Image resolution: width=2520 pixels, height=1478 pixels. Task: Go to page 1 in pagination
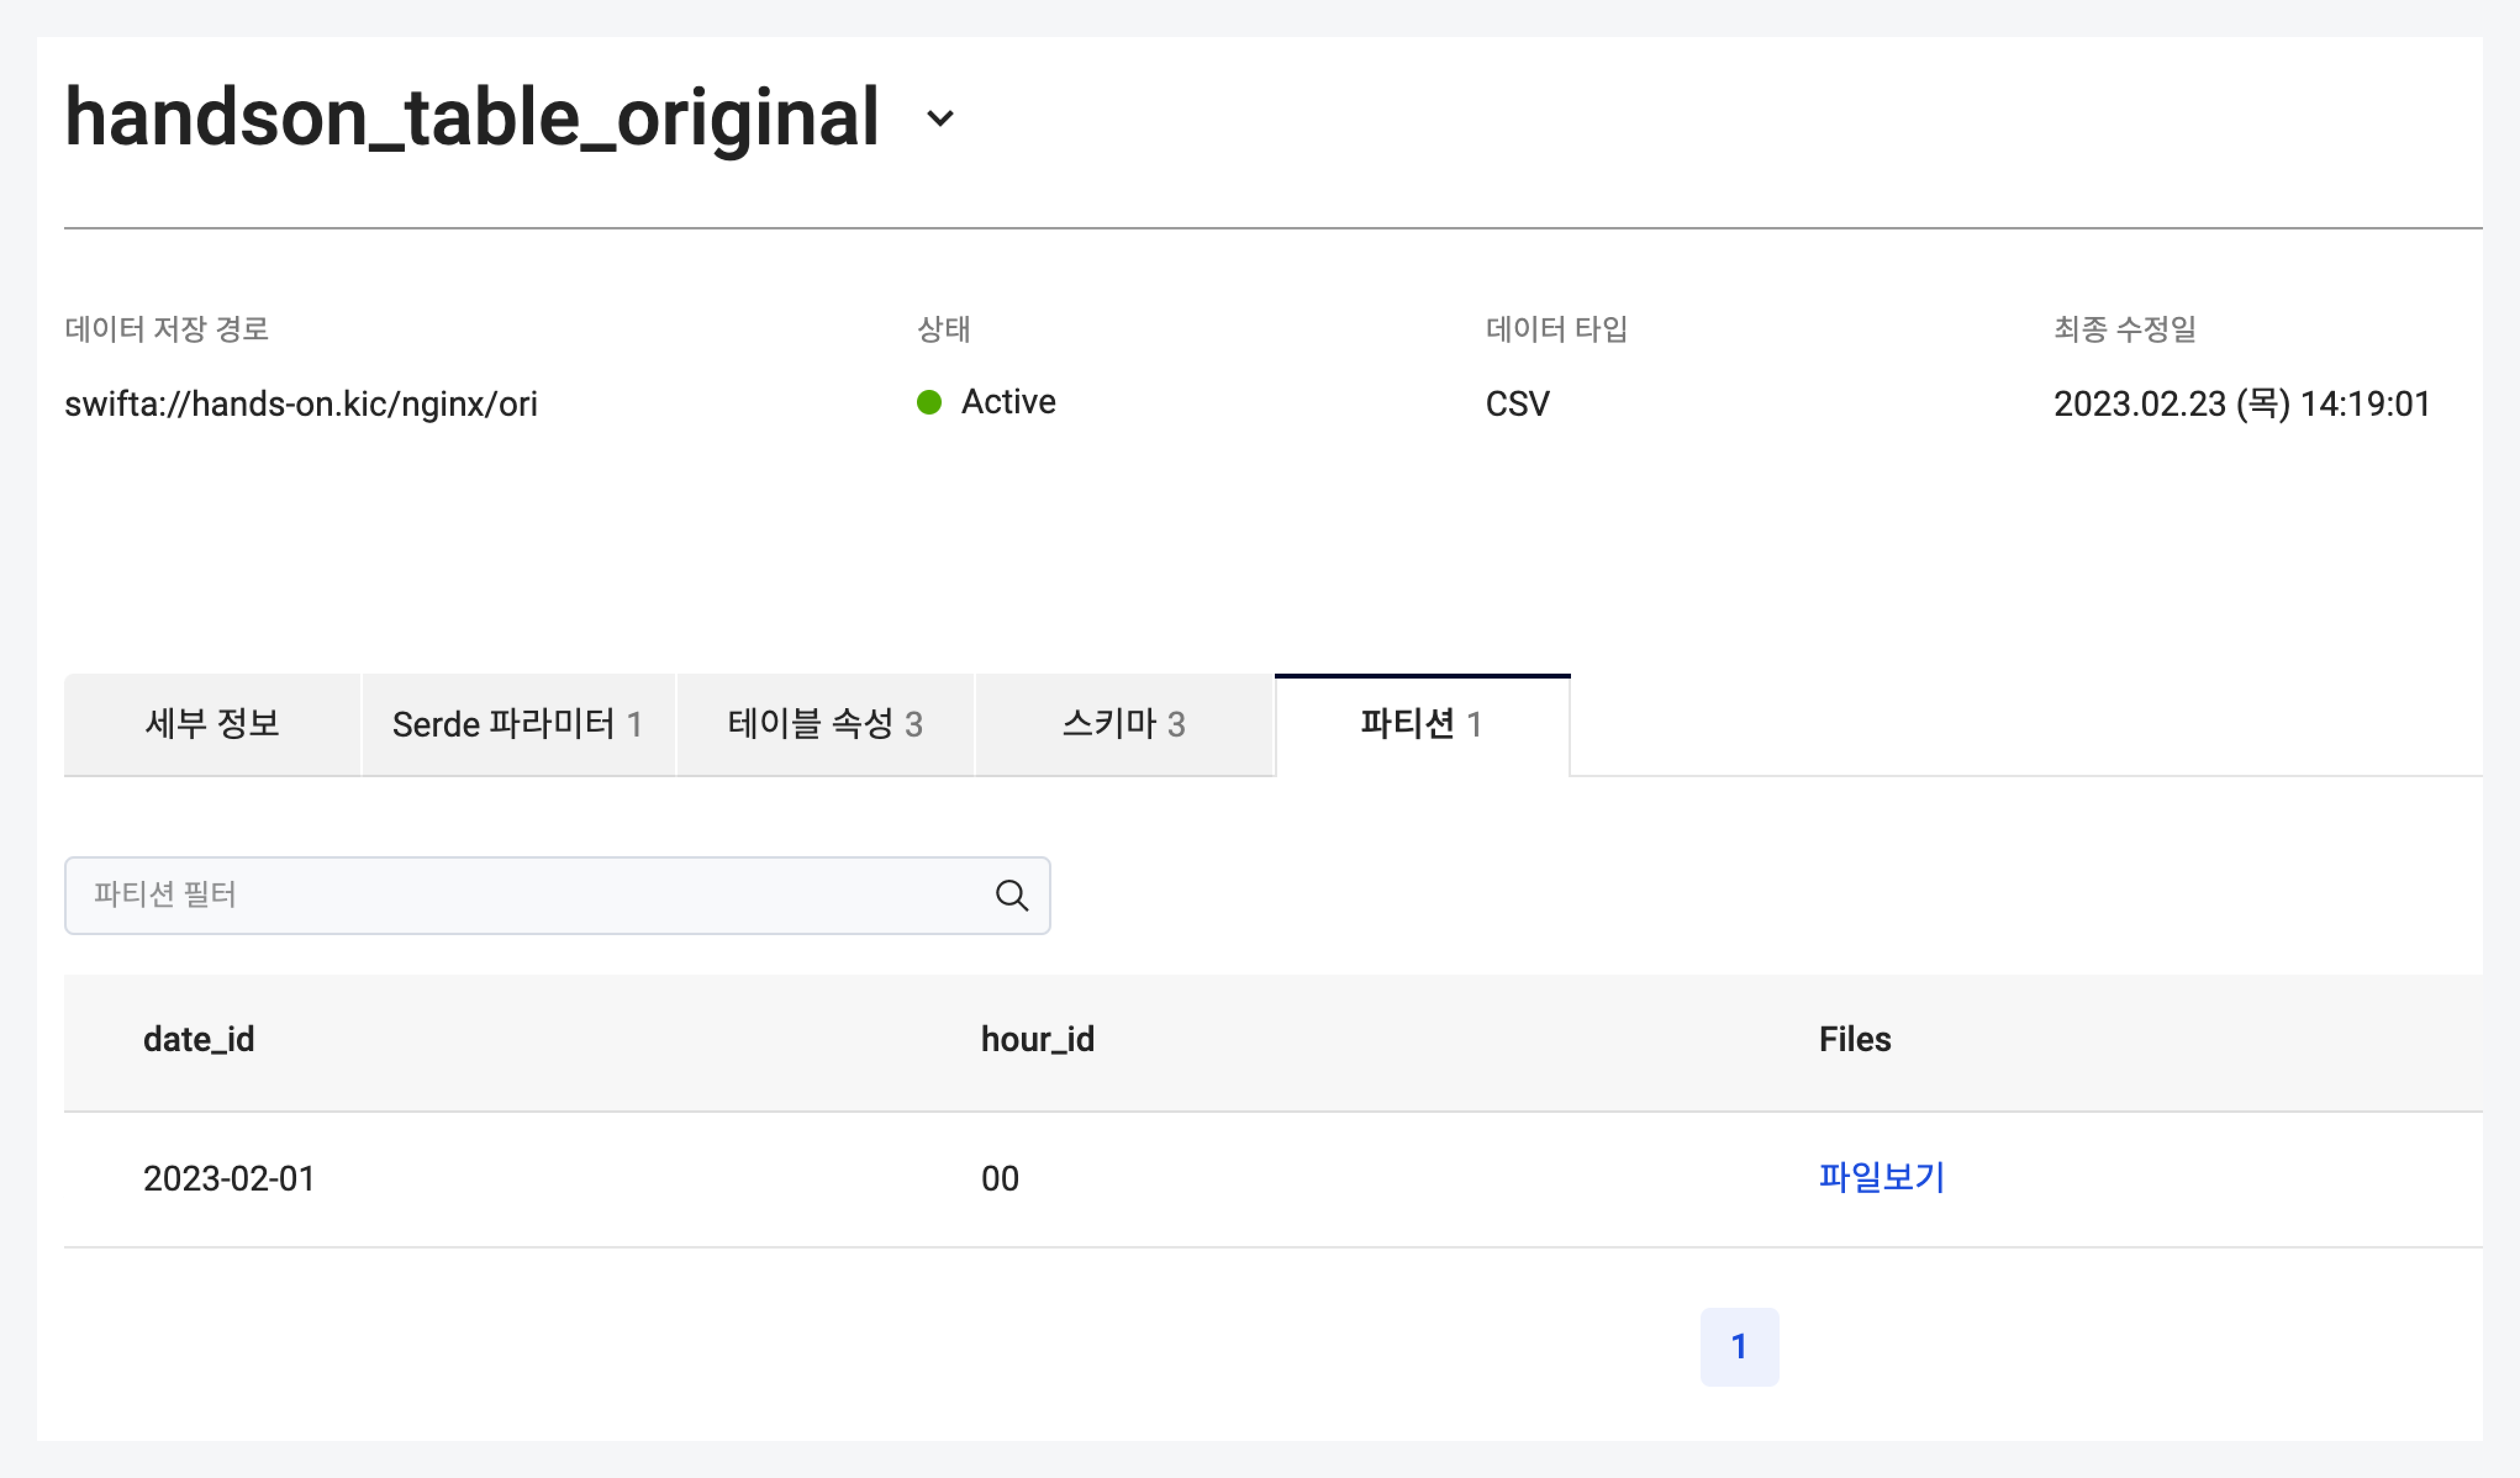click(1739, 1346)
